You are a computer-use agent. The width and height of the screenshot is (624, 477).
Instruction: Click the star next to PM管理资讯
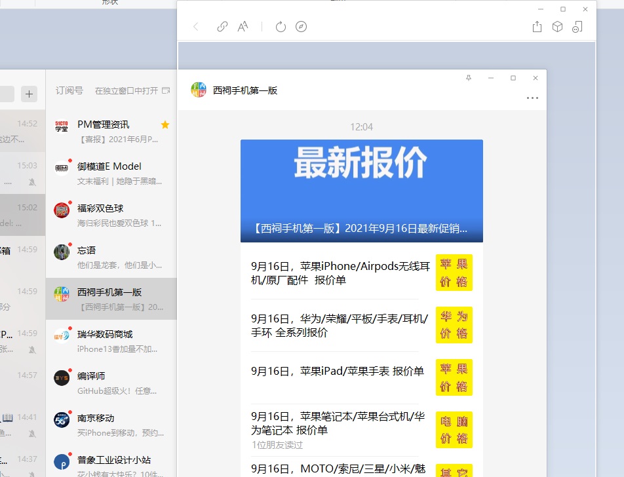(165, 125)
